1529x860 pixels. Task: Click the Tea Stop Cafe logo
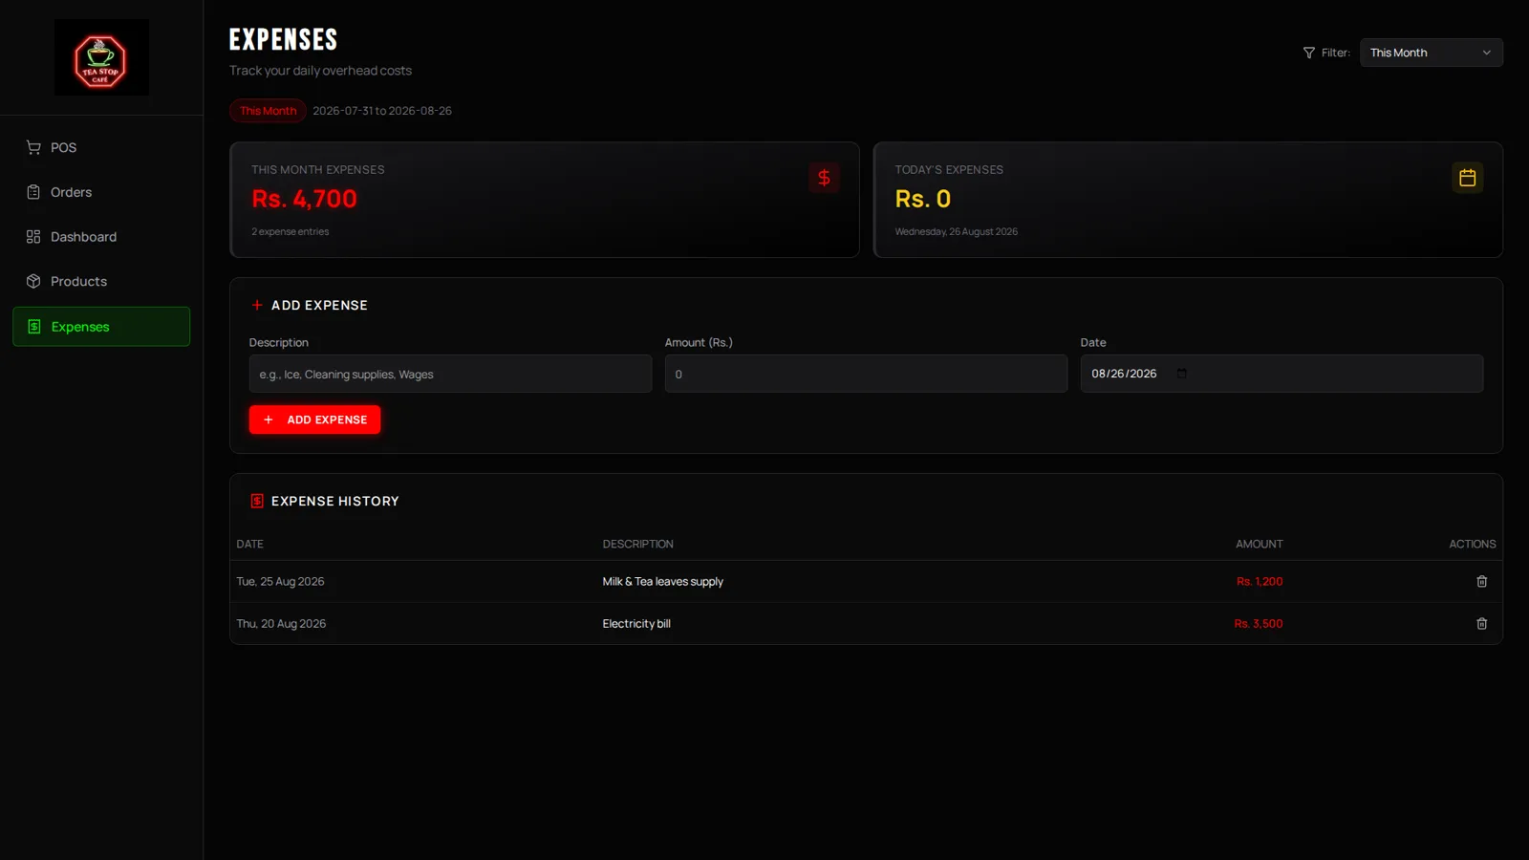[101, 57]
